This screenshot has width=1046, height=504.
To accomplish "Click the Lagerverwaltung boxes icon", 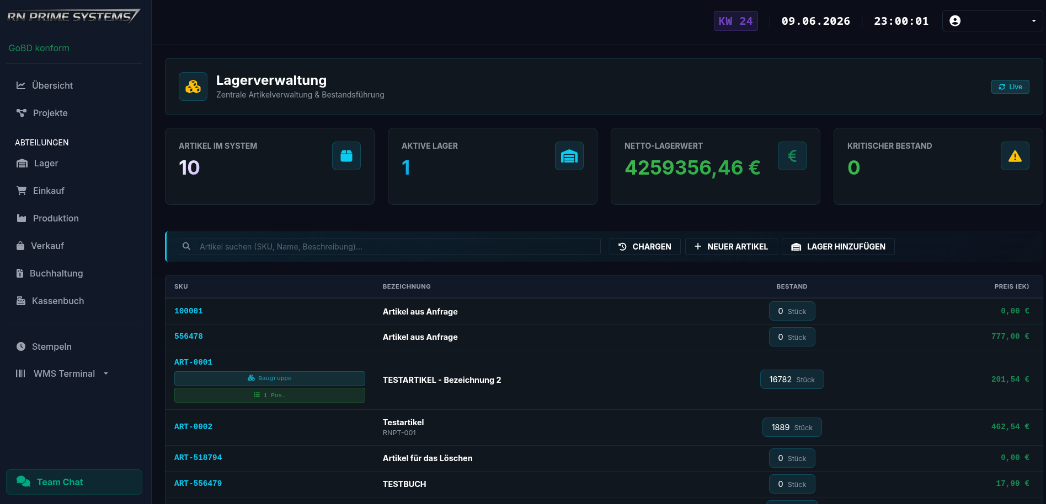I will pyautogui.click(x=193, y=86).
